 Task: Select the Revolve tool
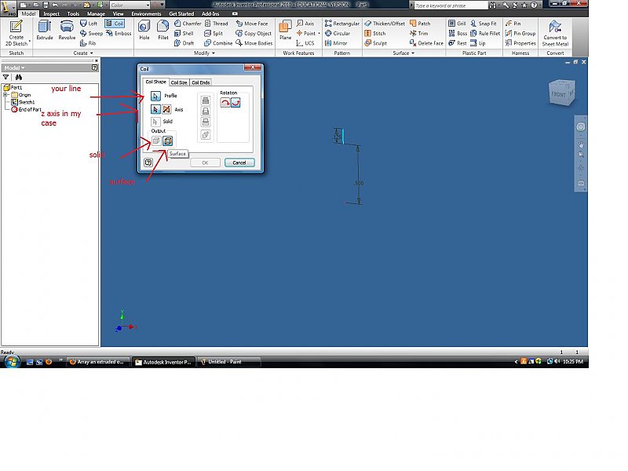[x=67, y=31]
